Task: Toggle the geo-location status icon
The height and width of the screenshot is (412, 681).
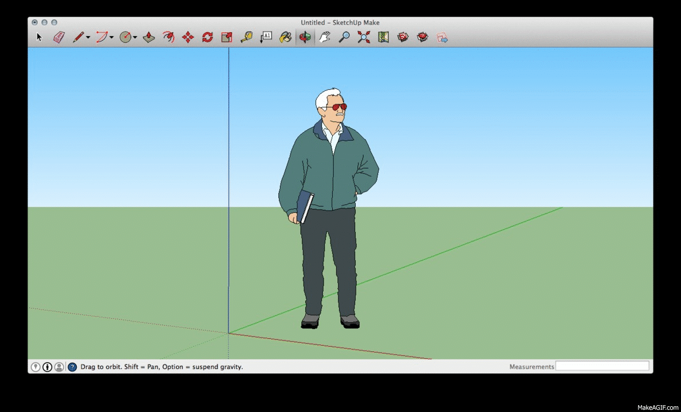Action: (36, 367)
